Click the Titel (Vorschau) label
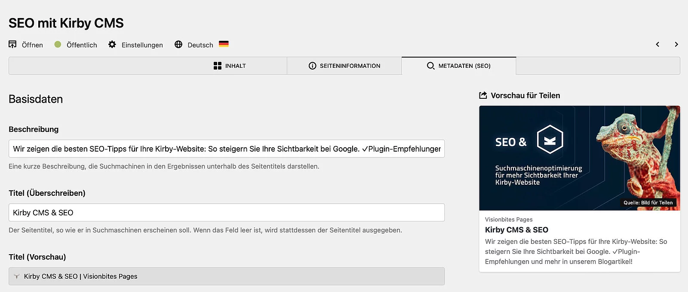Viewport: 688px width, 292px height. pyautogui.click(x=37, y=257)
